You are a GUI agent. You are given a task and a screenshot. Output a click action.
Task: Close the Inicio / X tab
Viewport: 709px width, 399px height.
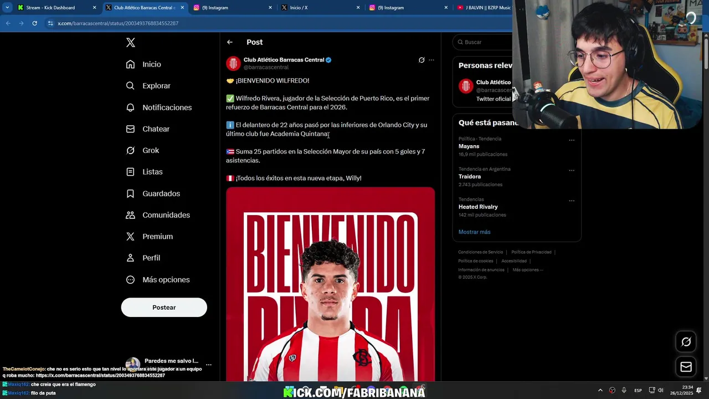[x=358, y=8]
